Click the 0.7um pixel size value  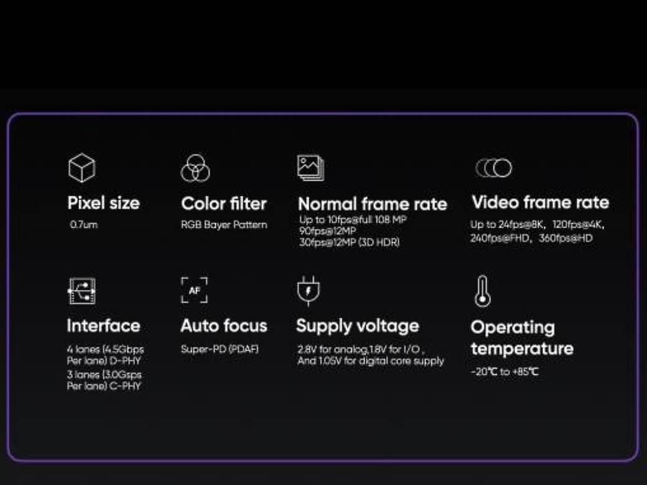pyautogui.click(x=84, y=224)
